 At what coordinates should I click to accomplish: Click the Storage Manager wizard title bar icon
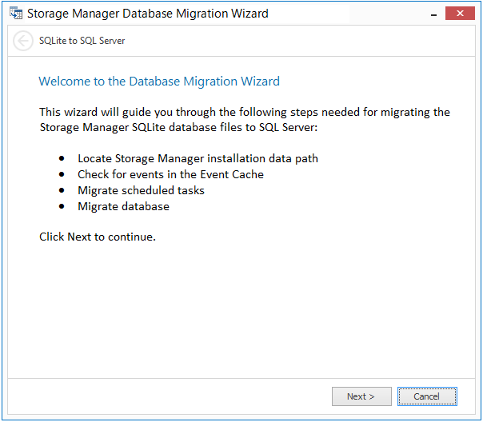15,14
